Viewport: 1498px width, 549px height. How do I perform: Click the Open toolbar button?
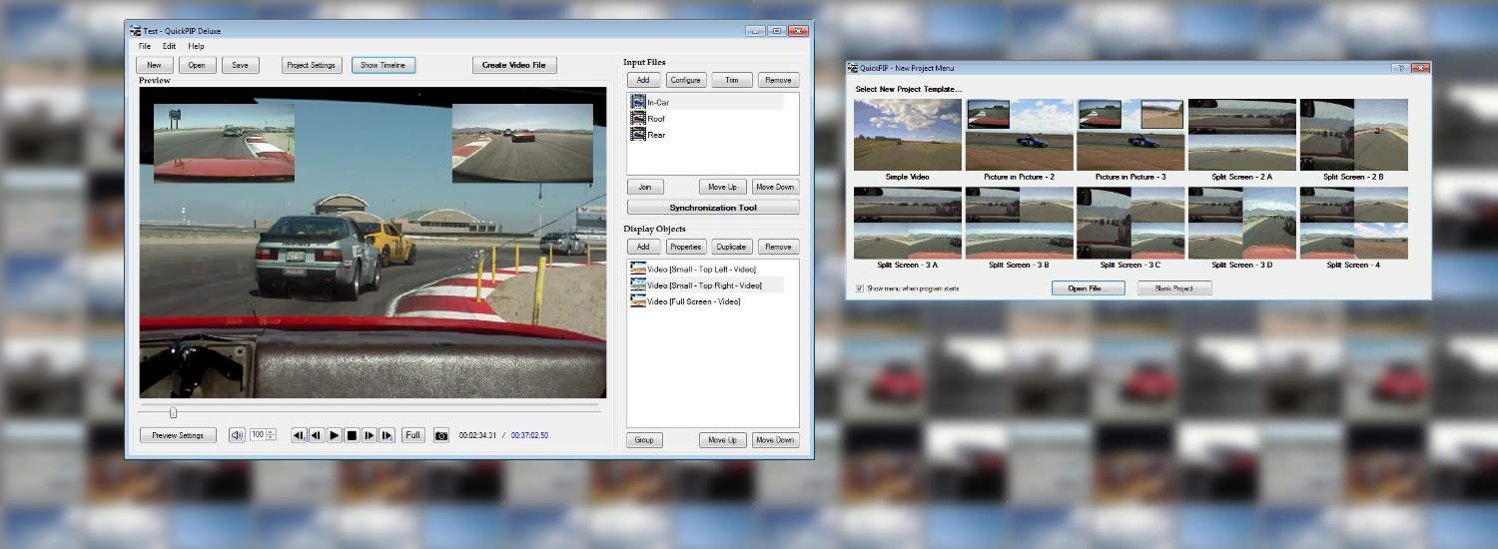197,65
